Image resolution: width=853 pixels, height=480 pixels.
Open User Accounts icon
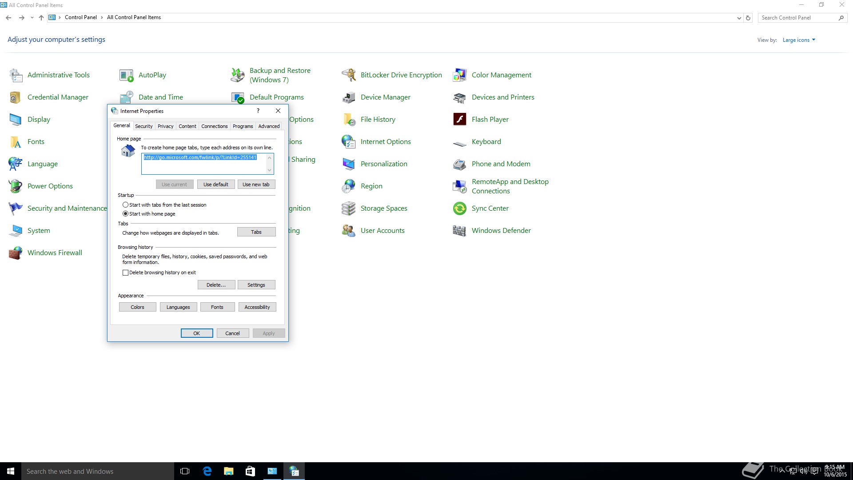click(349, 231)
